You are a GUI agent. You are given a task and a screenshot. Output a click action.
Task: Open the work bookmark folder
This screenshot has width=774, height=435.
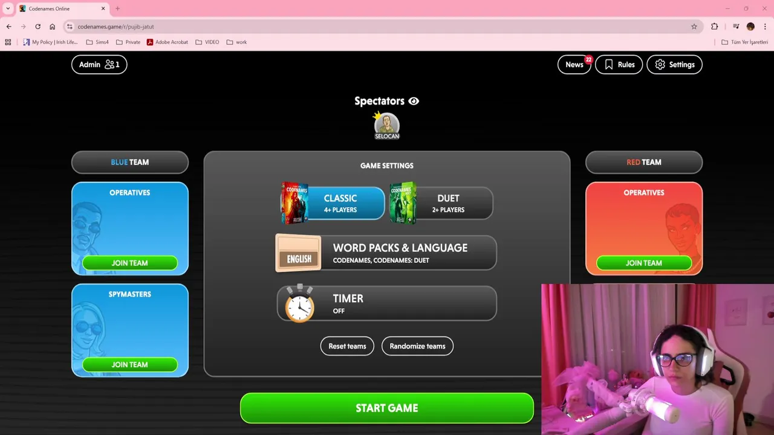[236, 42]
